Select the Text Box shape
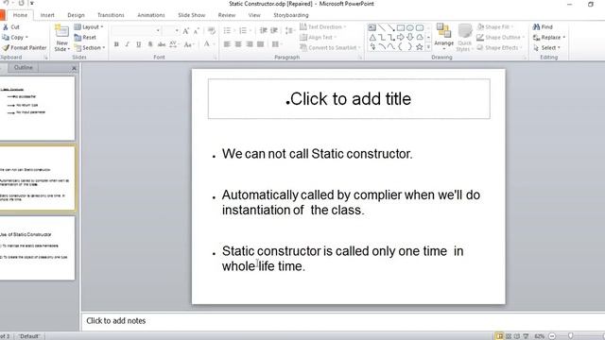Screen dimensions: 605x340 372,27
